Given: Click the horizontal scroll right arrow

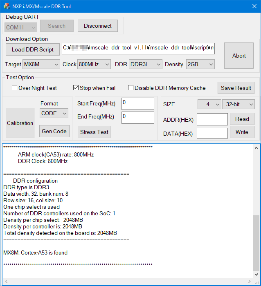Looking at the screenshot, I should [250, 281].
